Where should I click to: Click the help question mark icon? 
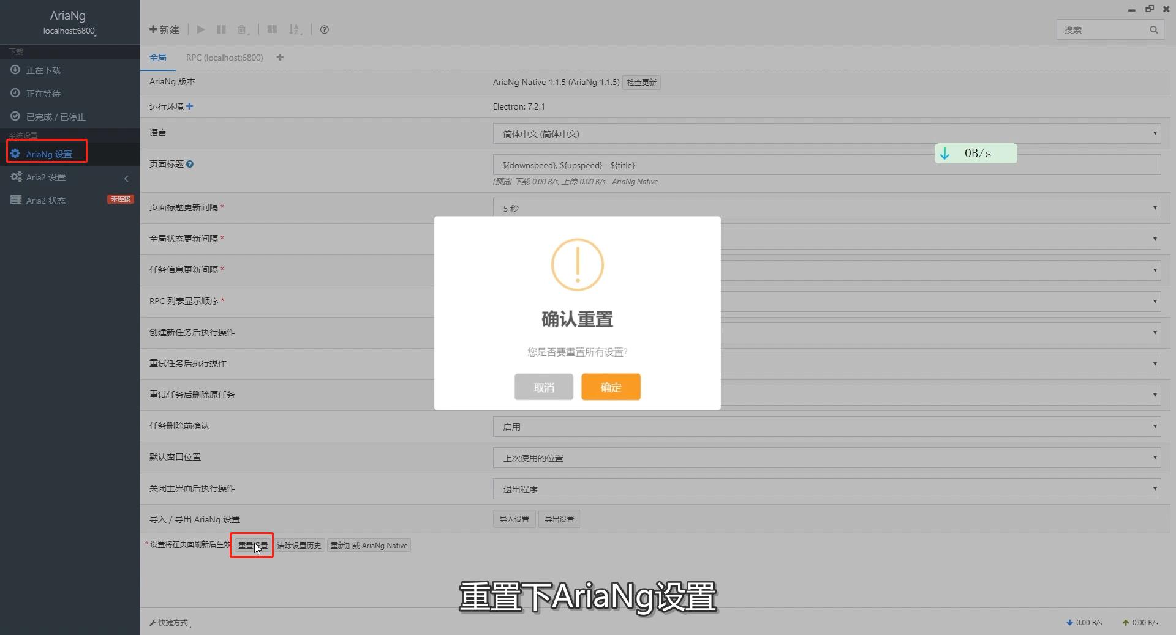324,29
